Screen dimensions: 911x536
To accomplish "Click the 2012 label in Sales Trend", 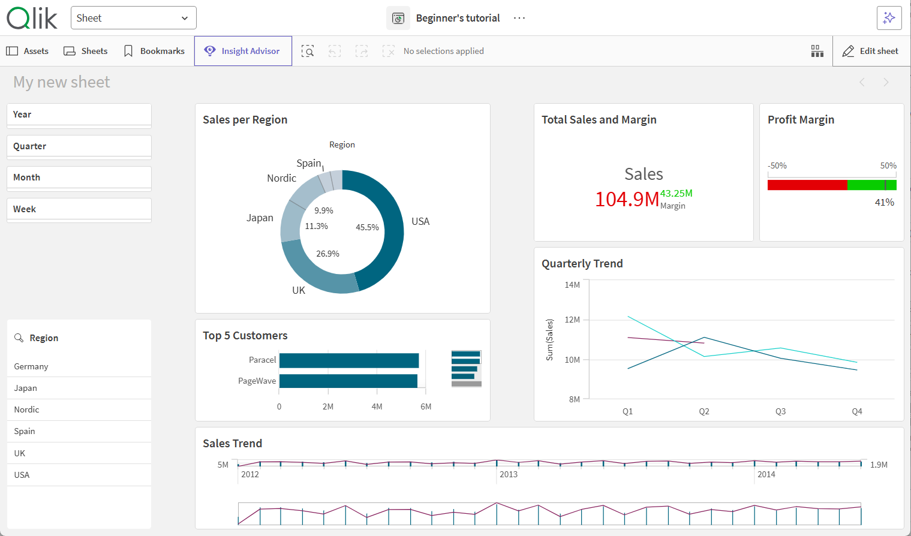I will (x=250, y=474).
